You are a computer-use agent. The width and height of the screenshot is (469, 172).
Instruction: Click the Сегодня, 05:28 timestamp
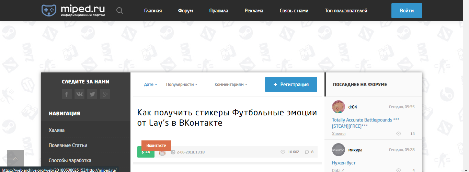click(x=402, y=150)
